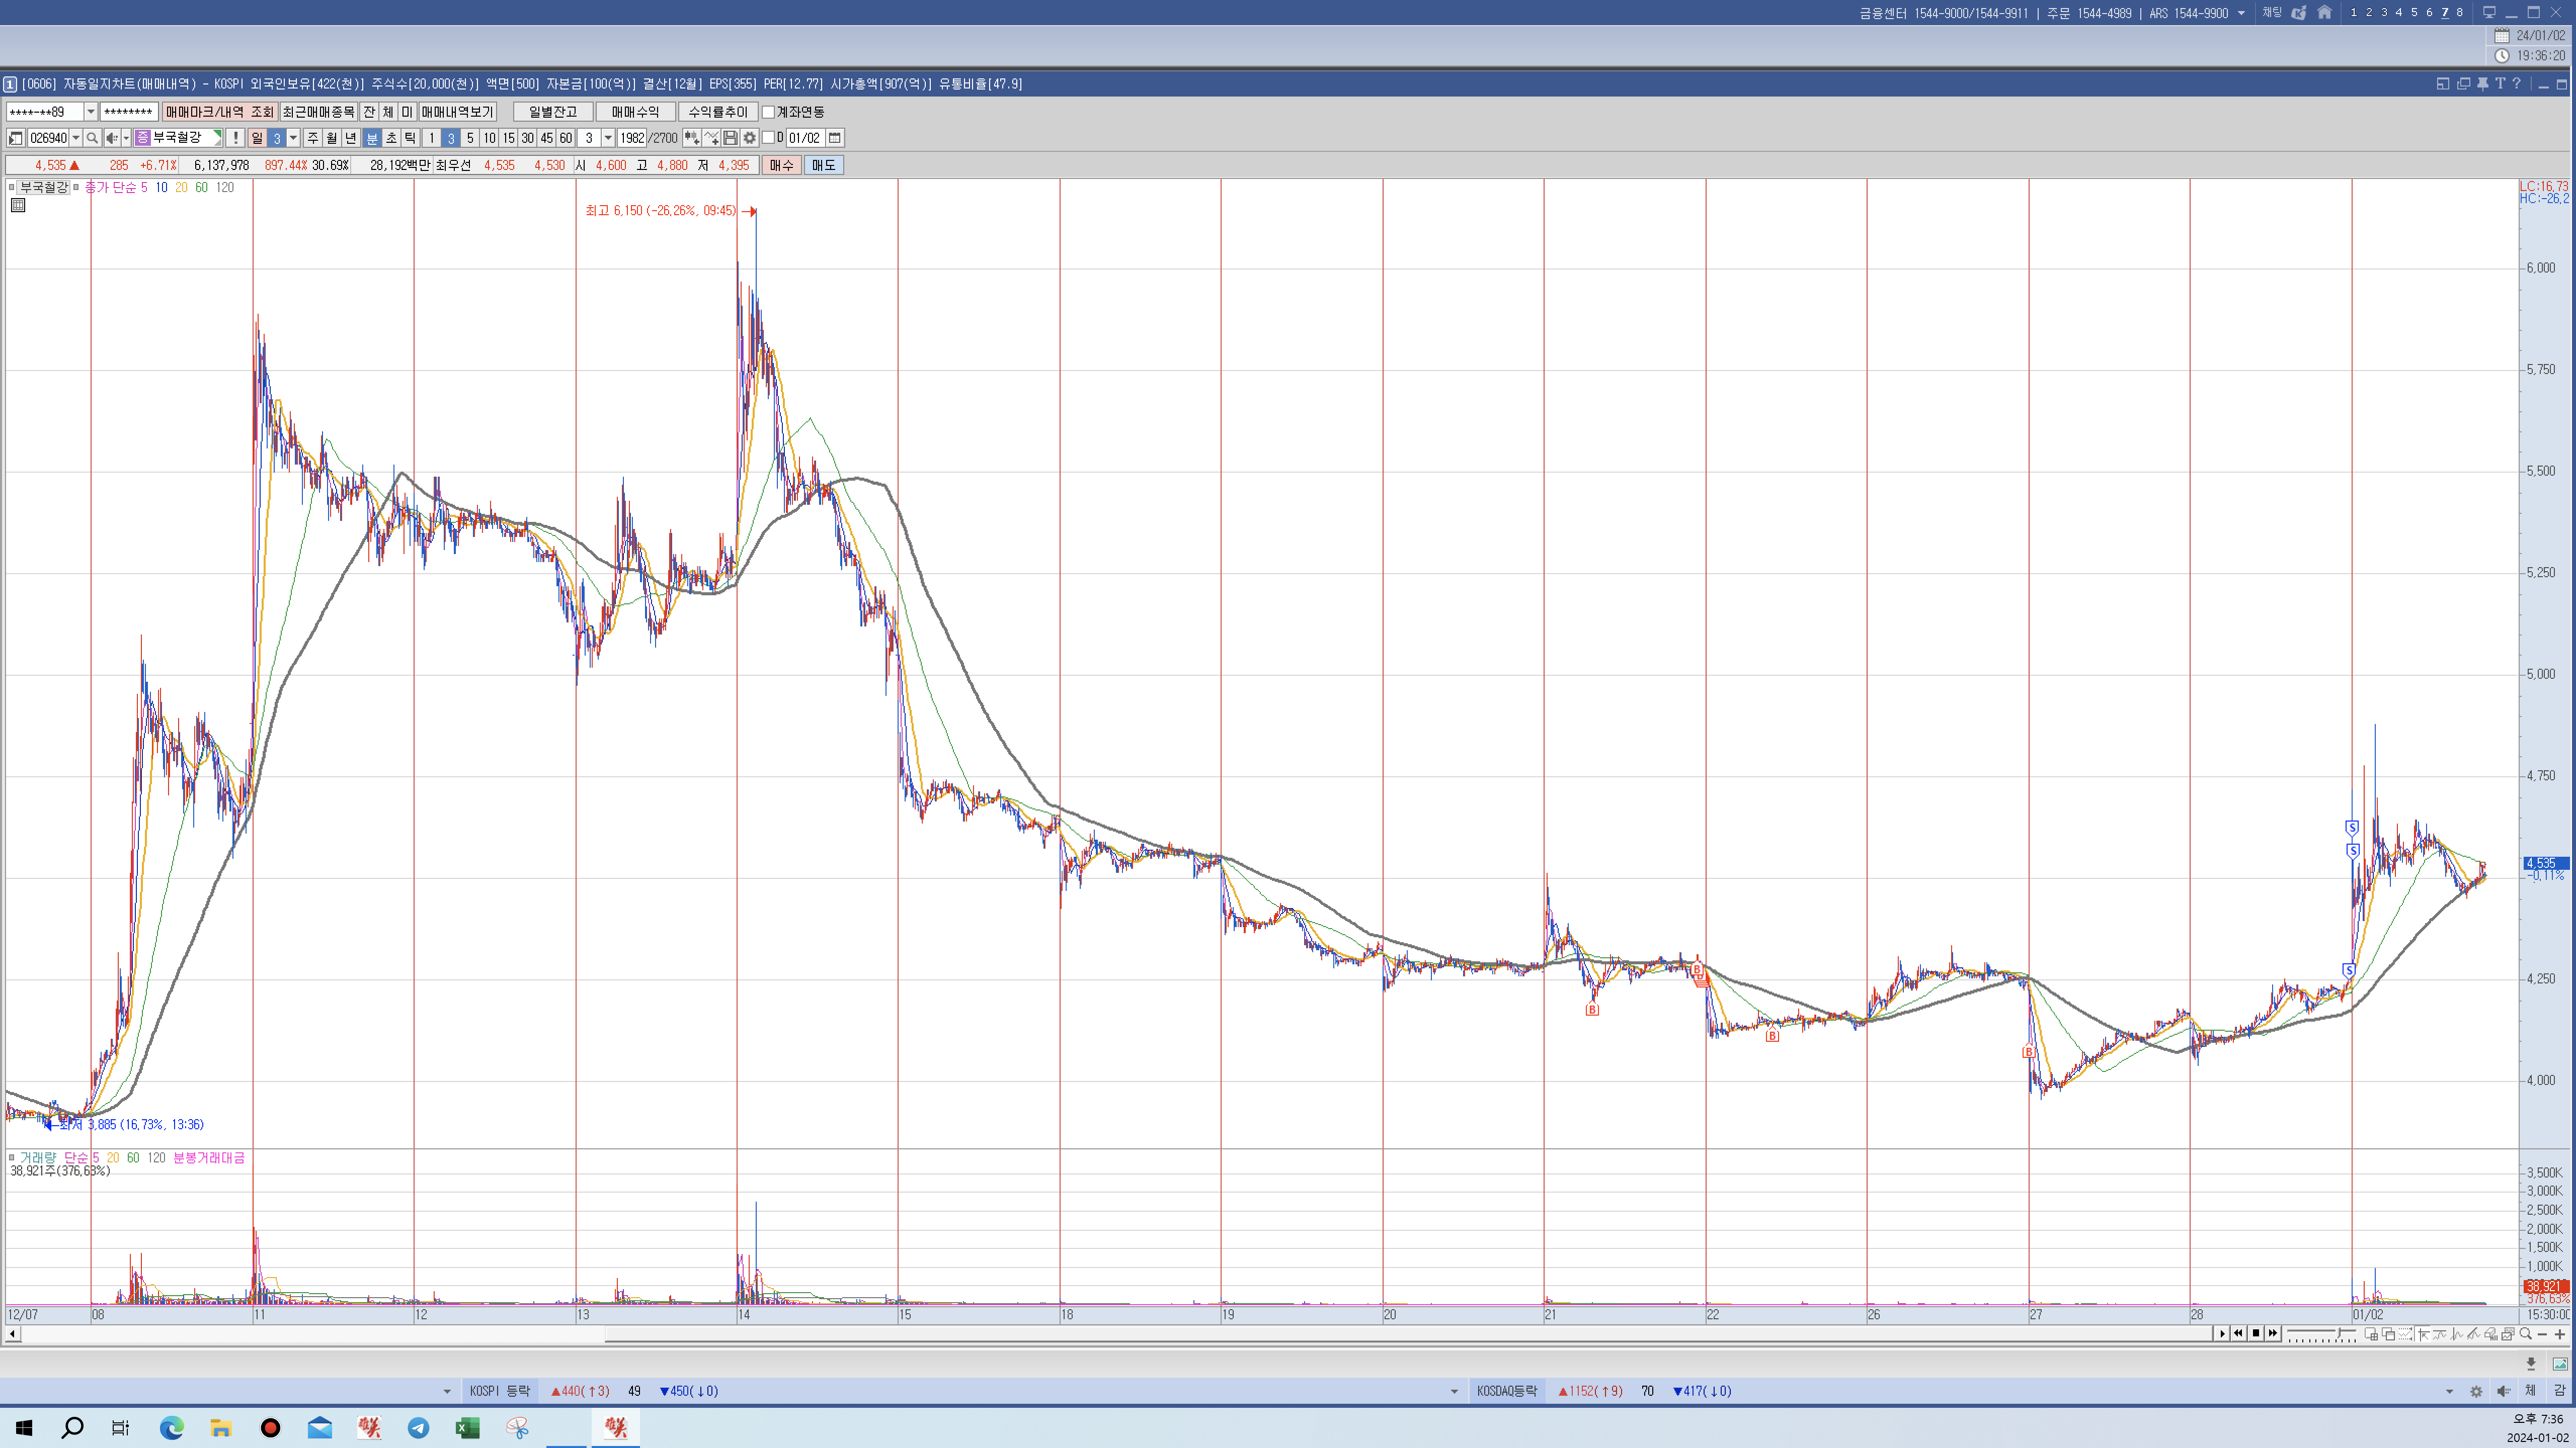Open Microsoft Edge from the taskbar
2576x1448 pixels.
[172, 1428]
